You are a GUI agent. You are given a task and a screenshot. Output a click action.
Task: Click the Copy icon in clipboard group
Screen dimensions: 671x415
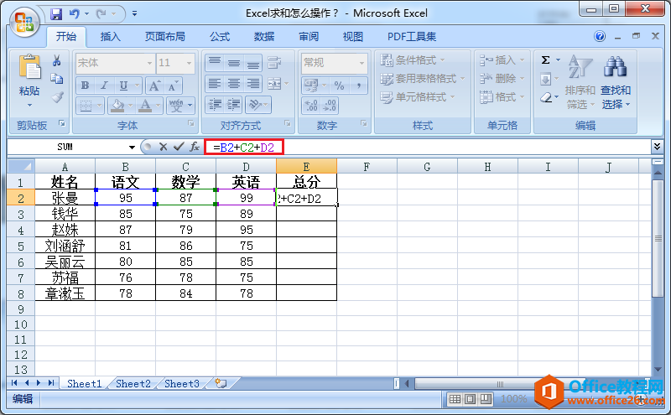click(x=56, y=79)
